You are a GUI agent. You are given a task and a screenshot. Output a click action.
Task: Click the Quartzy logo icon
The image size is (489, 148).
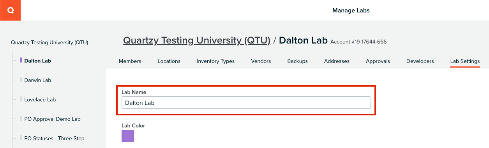pyautogui.click(x=10, y=10)
